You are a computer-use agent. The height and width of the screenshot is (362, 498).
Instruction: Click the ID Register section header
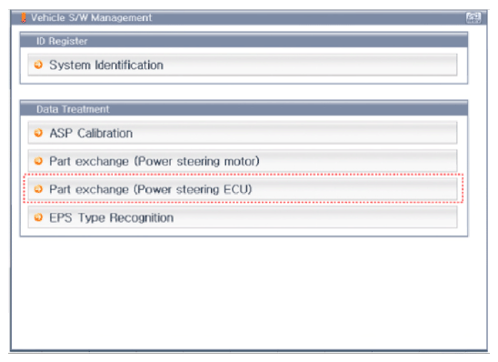(244, 41)
